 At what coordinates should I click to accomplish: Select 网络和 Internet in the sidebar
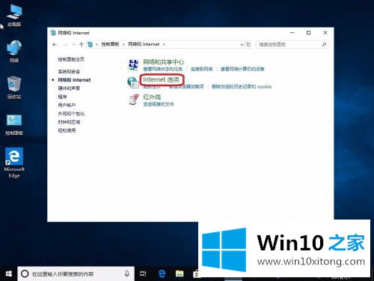coord(74,80)
